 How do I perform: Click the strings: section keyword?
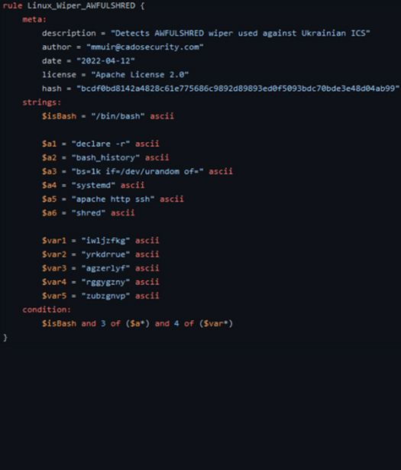pos(42,102)
